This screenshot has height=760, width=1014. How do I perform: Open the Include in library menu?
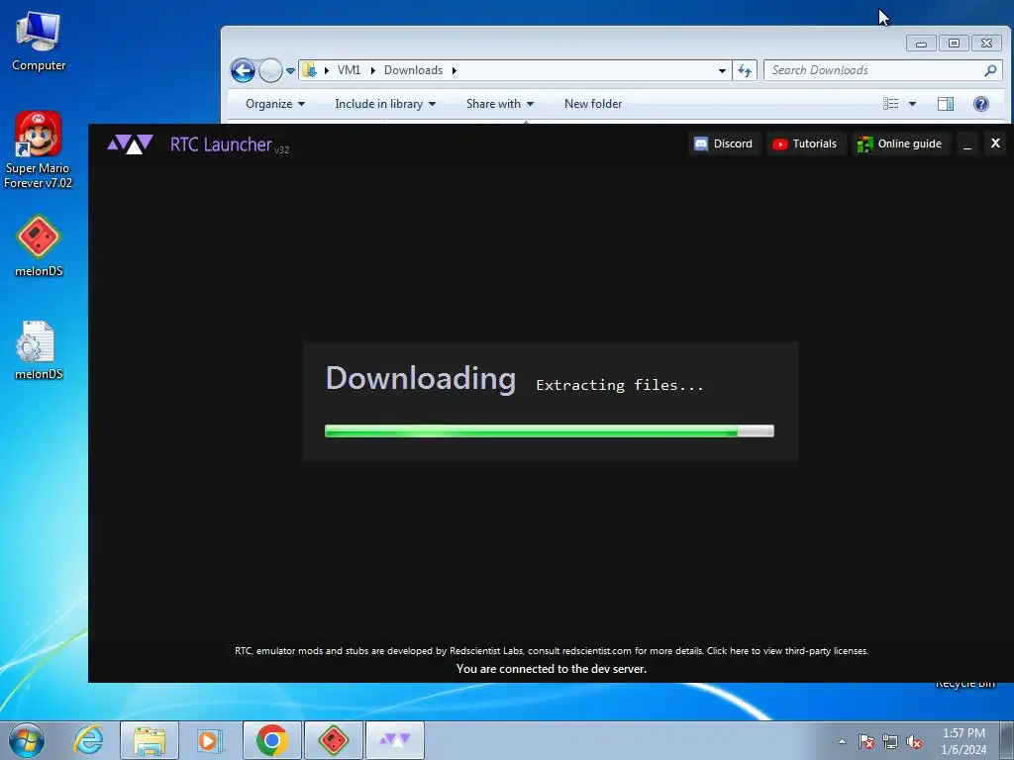[385, 103]
